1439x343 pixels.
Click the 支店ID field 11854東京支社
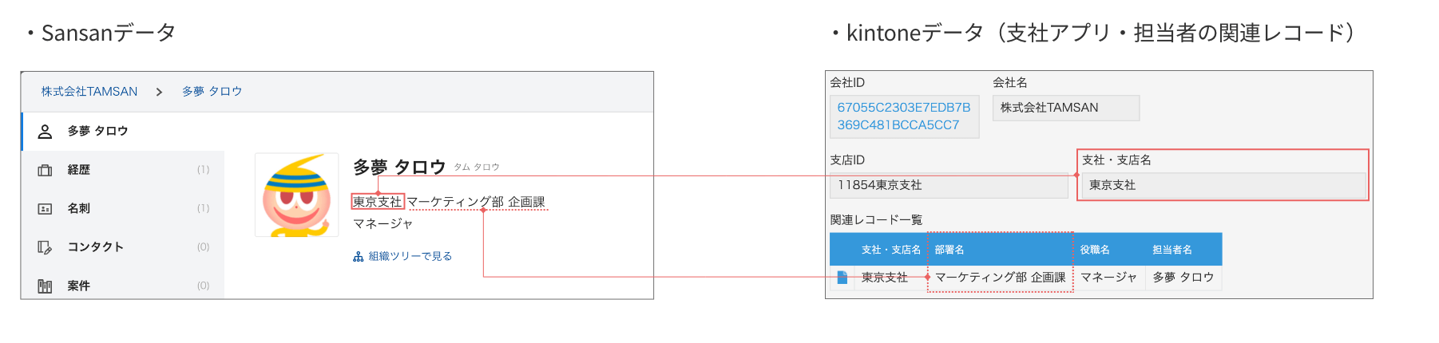948,185
